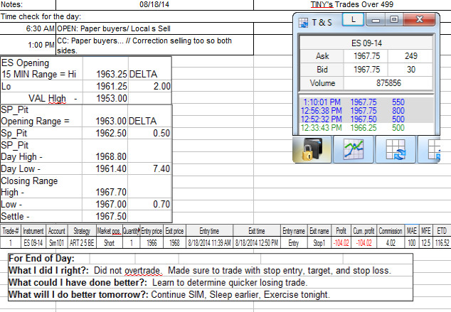Click the Day High value 1968.80
This screenshot has width=451, height=312.
click(105, 151)
